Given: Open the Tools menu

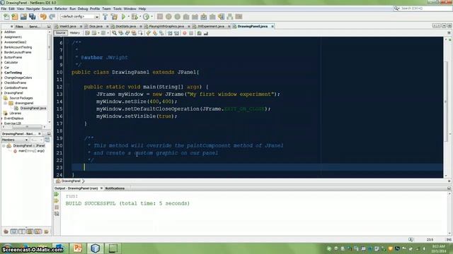Looking at the screenshot, I should point(117,9).
